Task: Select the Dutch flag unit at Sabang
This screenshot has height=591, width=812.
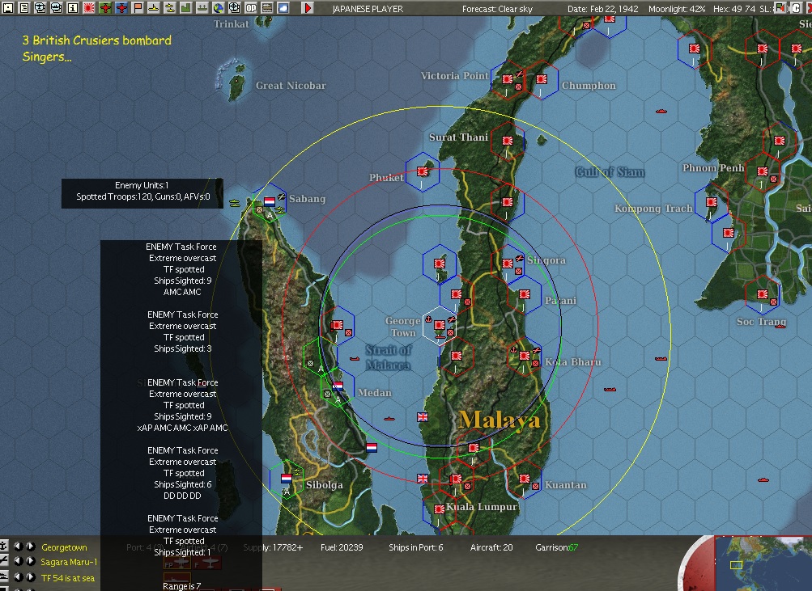Action: click(x=270, y=201)
